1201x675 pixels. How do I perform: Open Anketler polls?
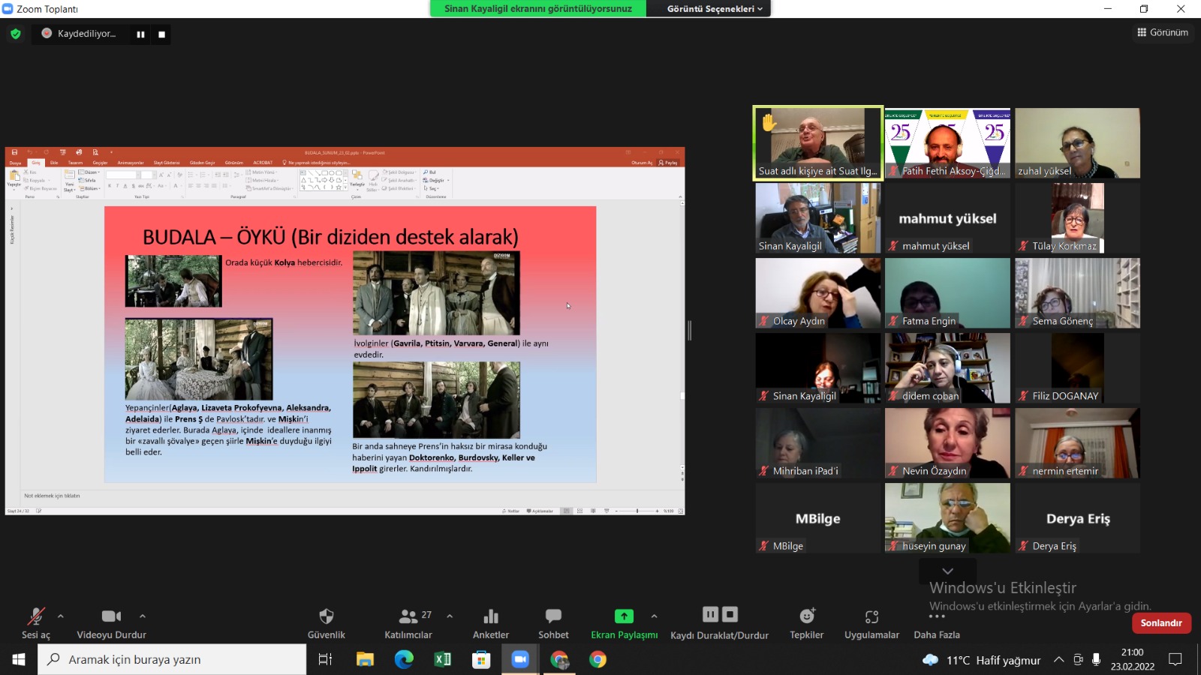coord(491,623)
